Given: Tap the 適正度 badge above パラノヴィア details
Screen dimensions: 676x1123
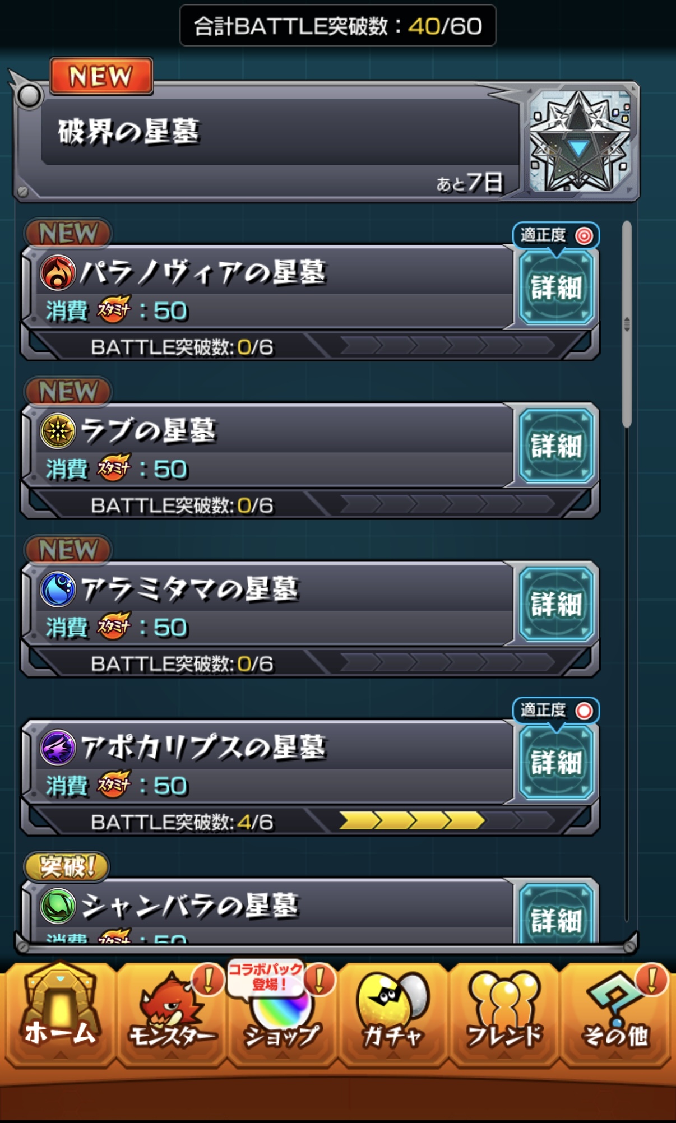Looking at the screenshot, I should 556,235.
